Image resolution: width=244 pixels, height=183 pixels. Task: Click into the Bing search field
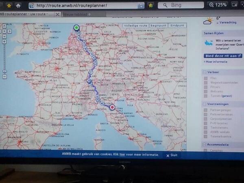(x=181, y=5)
